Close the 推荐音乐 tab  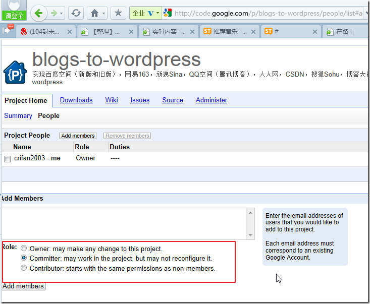253,32
